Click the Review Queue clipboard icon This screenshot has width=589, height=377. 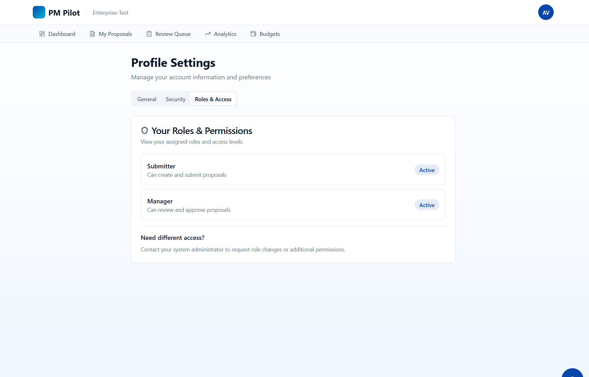point(149,34)
